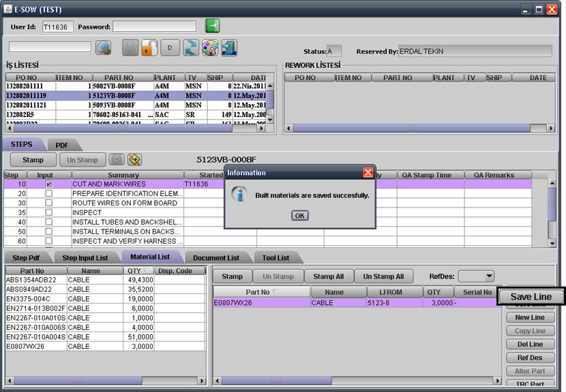Click the gray arrow icon beside Un Stamp

(117, 159)
